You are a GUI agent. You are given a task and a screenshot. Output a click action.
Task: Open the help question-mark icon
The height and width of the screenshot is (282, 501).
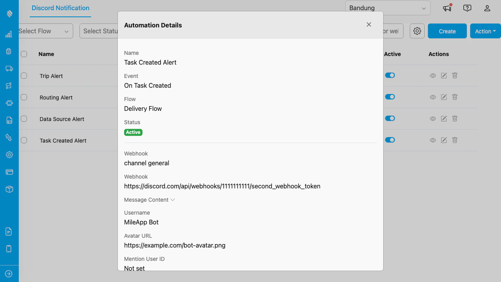click(x=467, y=8)
